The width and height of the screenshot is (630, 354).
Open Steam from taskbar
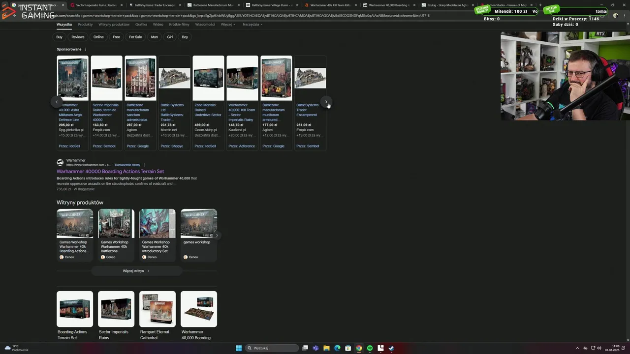[x=391, y=348]
